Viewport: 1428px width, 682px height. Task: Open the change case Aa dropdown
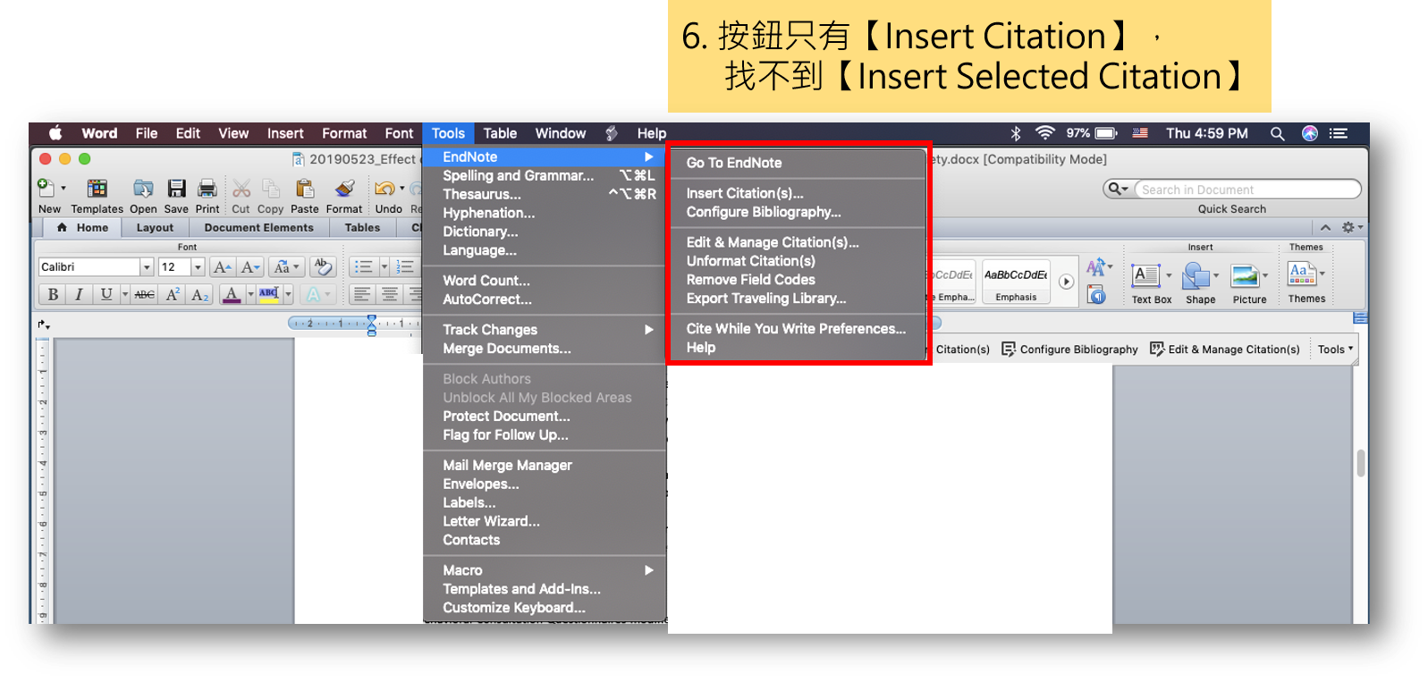(x=286, y=267)
